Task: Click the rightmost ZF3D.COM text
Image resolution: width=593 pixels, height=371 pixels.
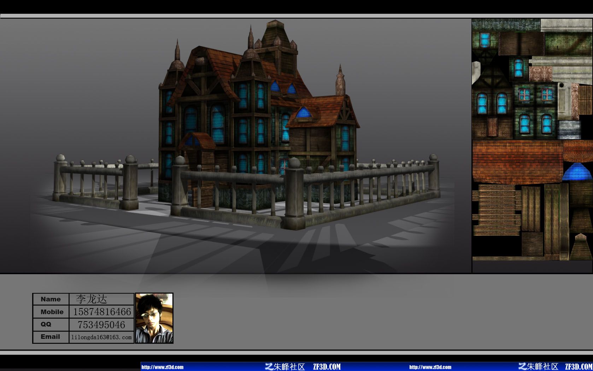Action: (579, 367)
